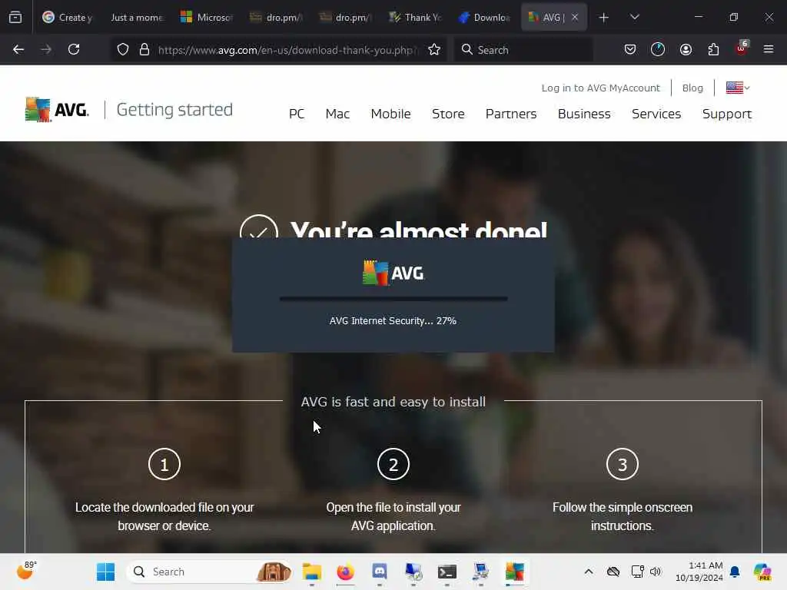Open a new tab with the plus button
The image size is (787, 590).
604,18
